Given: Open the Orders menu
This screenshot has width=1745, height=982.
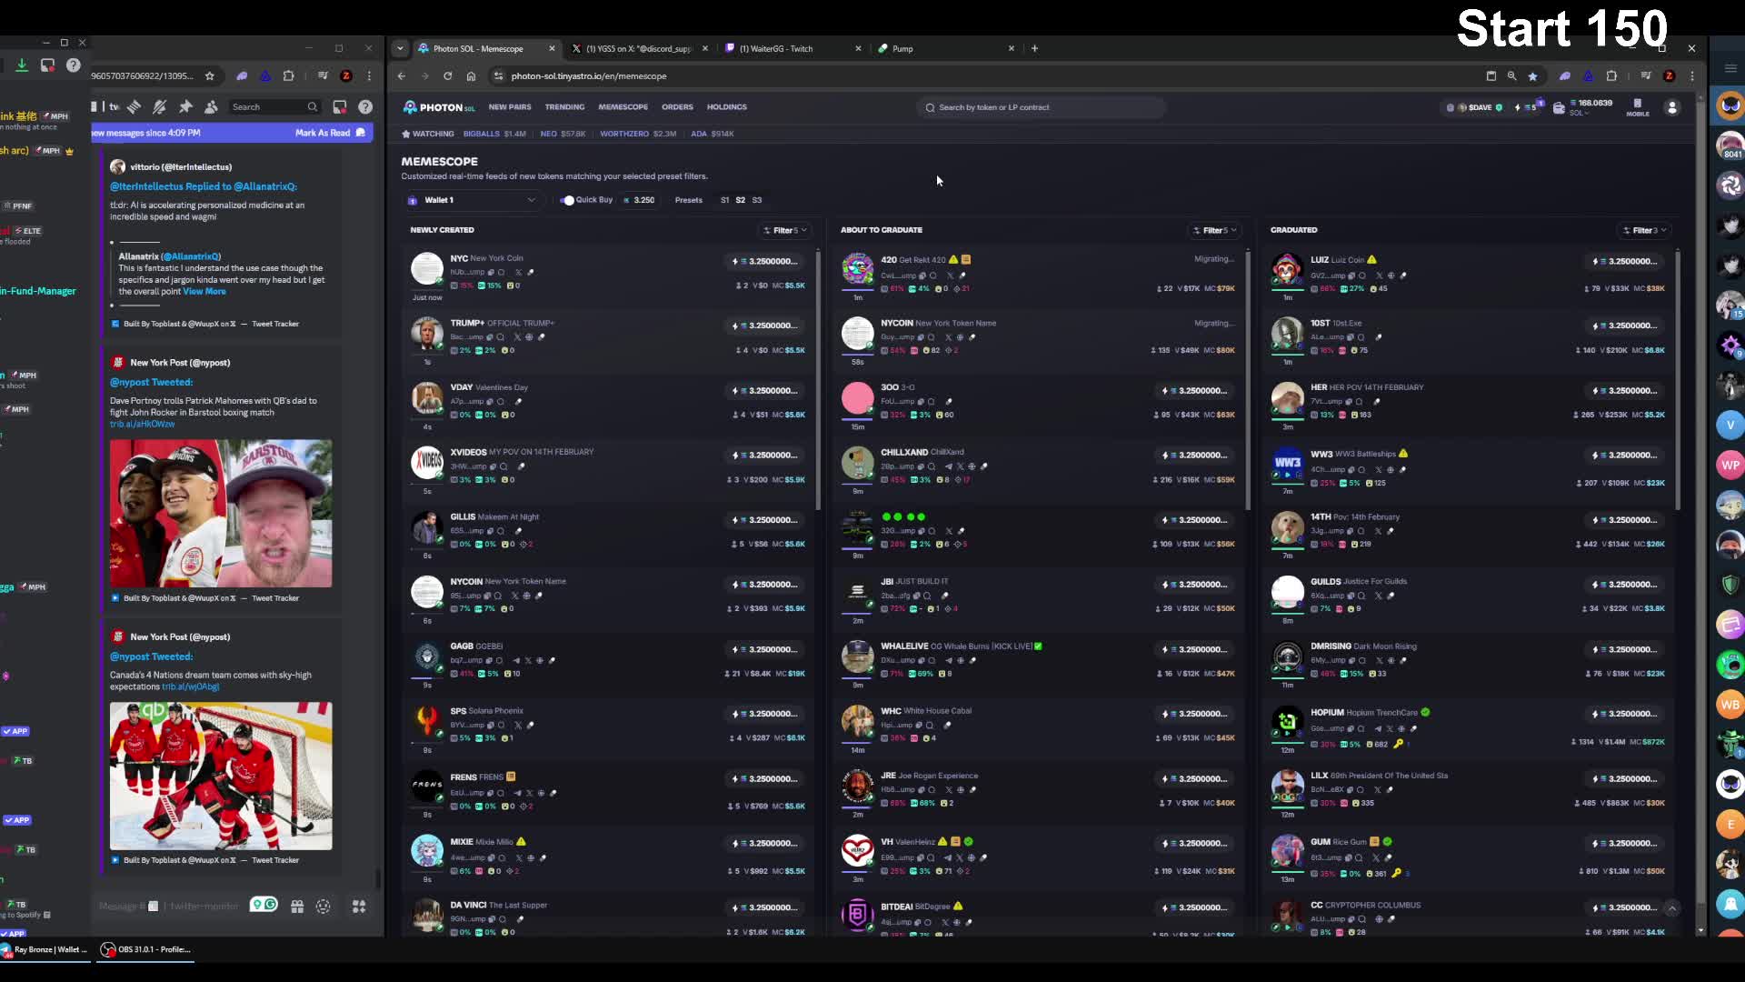Looking at the screenshot, I should (x=677, y=107).
